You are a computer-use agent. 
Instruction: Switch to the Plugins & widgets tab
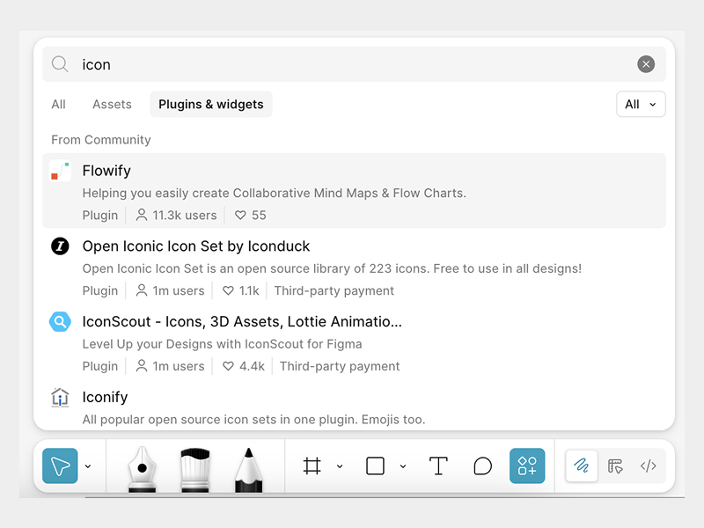point(211,104)
